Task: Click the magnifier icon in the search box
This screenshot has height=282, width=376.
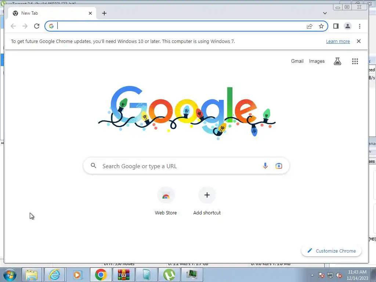Action: [x=94, y=166]
